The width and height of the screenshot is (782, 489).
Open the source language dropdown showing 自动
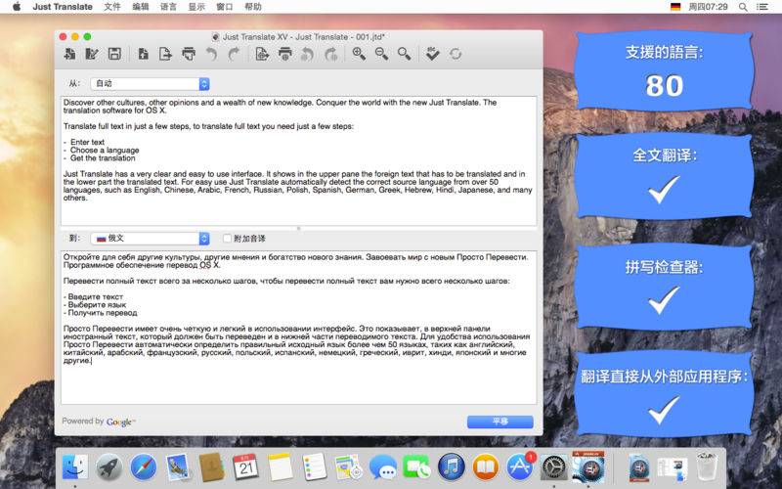click(151, 84)
